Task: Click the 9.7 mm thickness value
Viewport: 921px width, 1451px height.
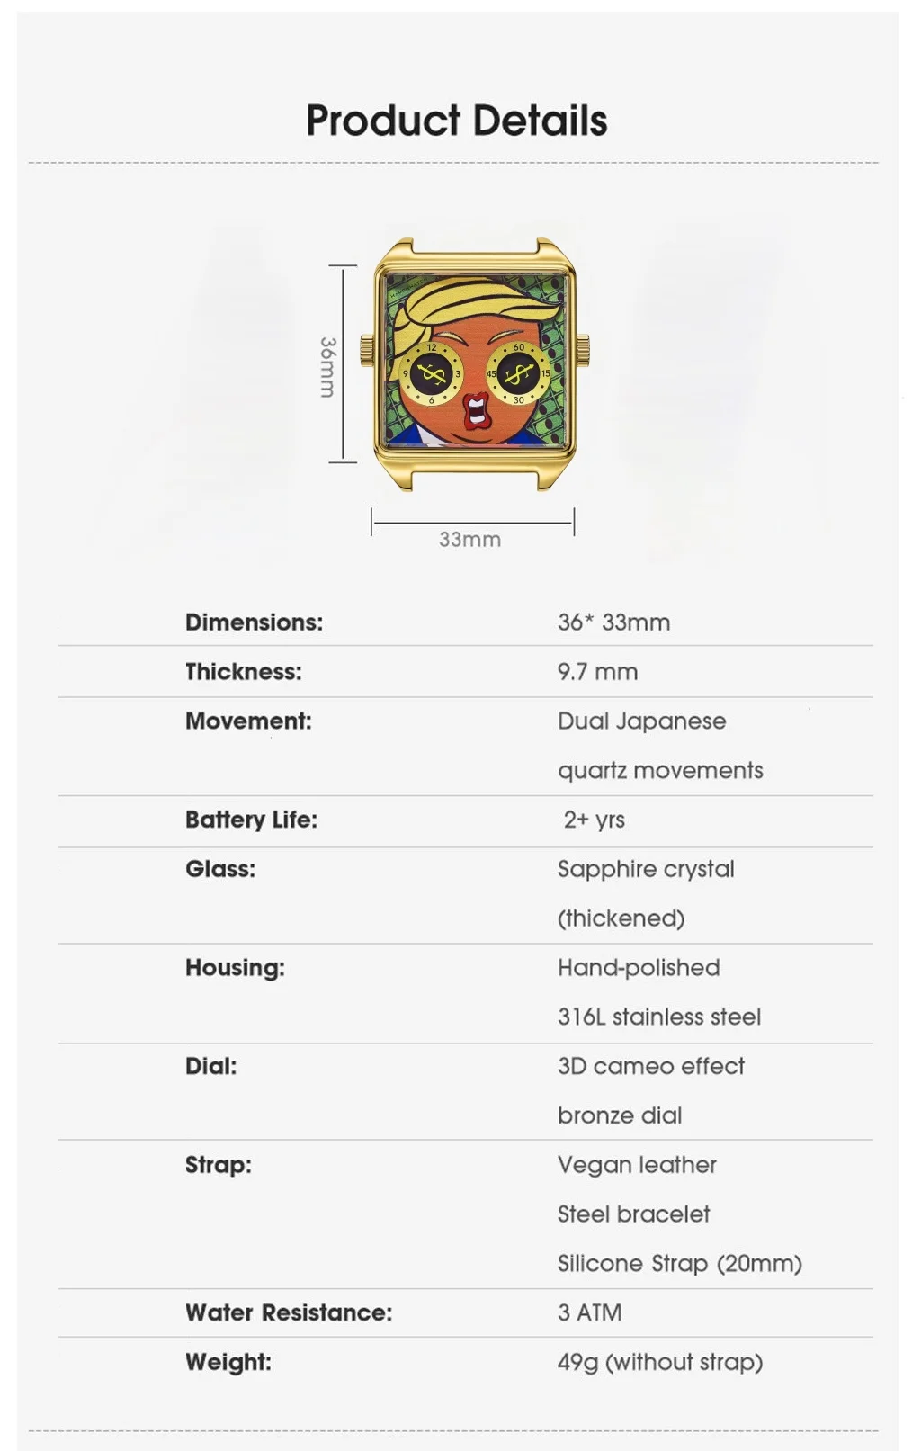Action: click(x=597, y=672)
